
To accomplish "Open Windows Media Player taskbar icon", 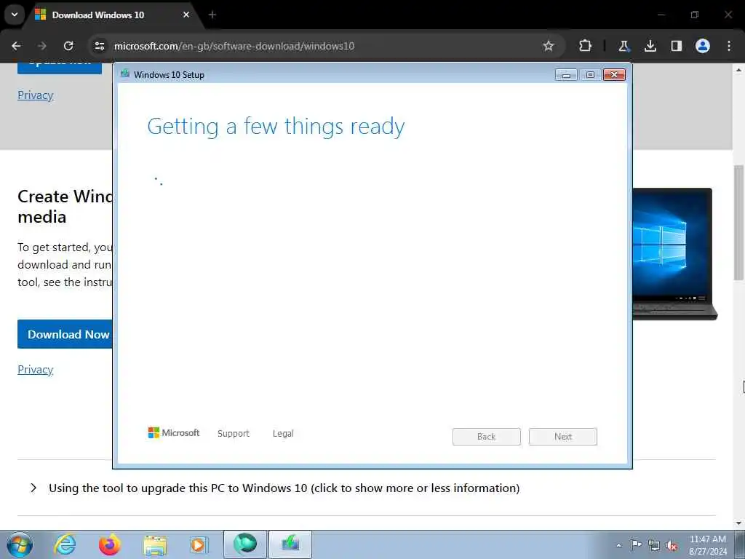I will (199, 544).
